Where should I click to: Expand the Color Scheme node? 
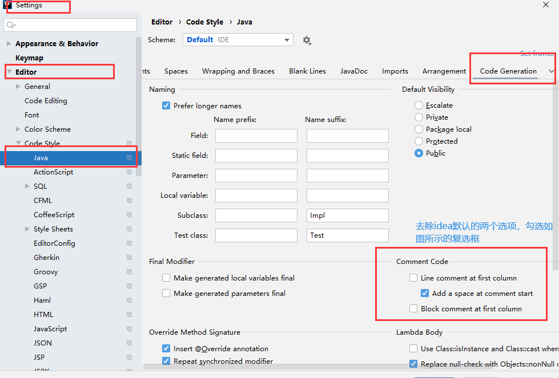18,129
